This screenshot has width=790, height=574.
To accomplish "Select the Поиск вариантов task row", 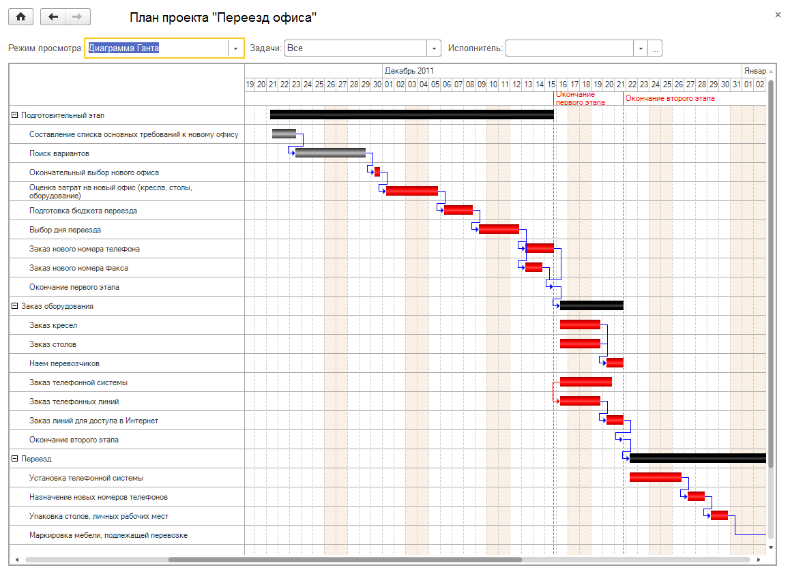I will coord(59,153).
